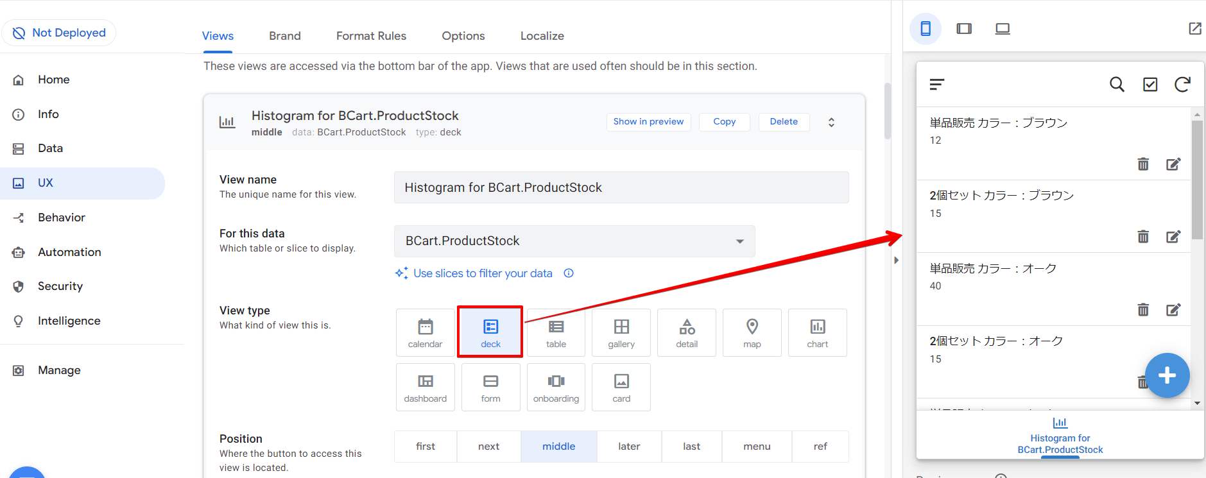The image size is (1206, 478).
Task: Click the View name input field
Action: (x=621, y=187)
